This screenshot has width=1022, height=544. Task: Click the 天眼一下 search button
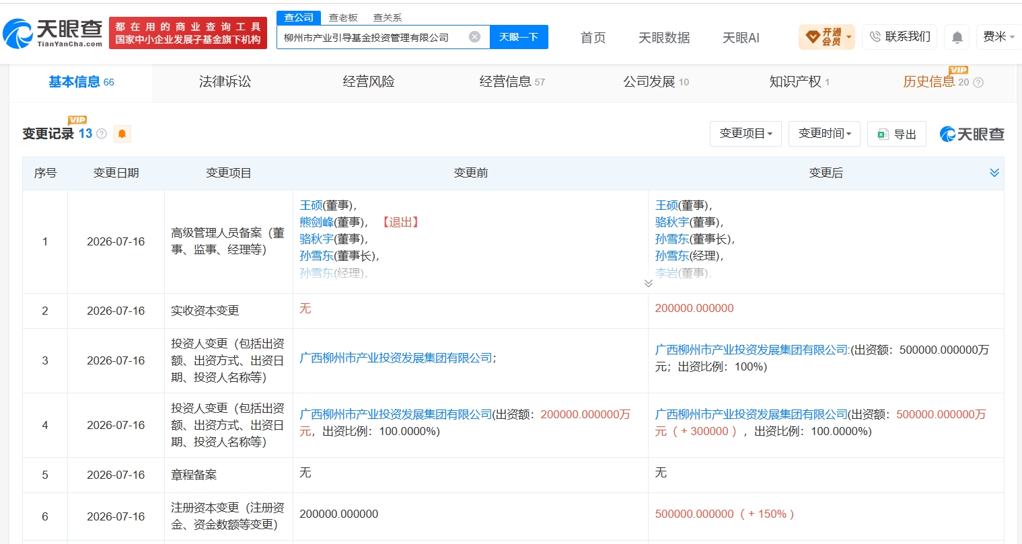[x=519, y=37]
